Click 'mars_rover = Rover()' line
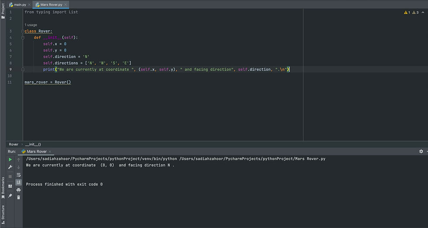This screenshot has height=228, width=428. tap(48, 82)
